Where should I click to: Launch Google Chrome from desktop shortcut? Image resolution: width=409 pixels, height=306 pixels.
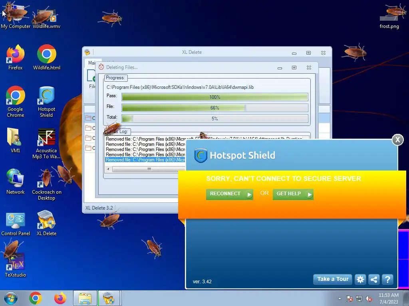coord(16,102)
